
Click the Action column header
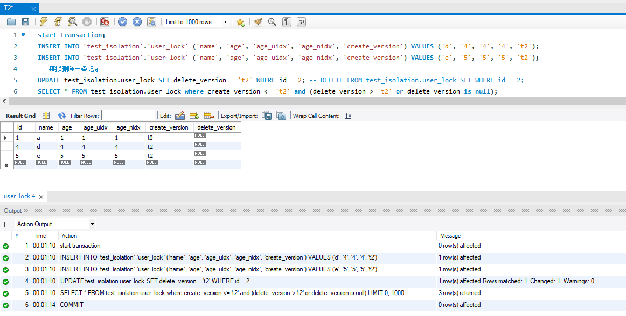click(69, 236)
